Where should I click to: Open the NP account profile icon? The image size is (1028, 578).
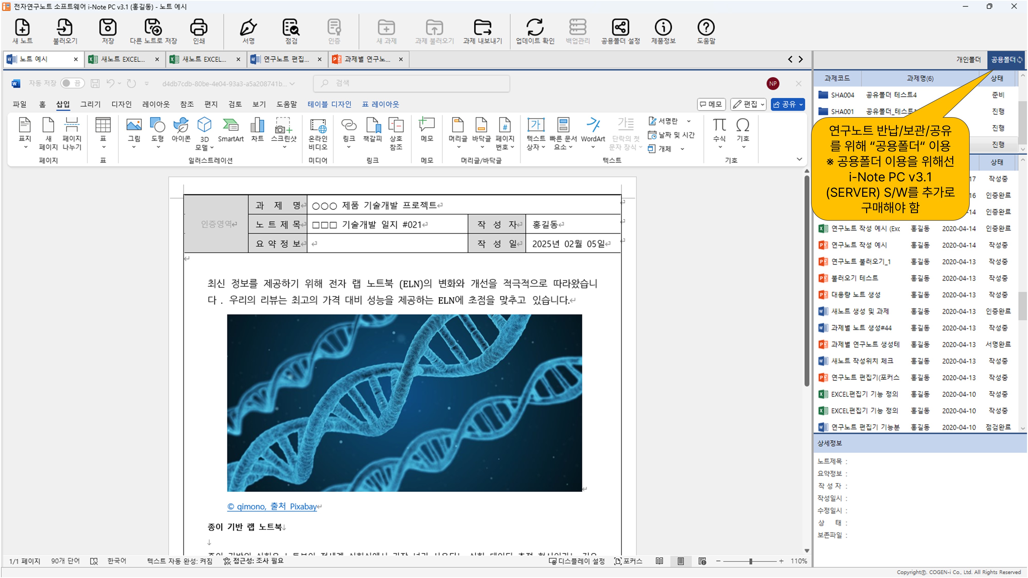tap(773, 83)
